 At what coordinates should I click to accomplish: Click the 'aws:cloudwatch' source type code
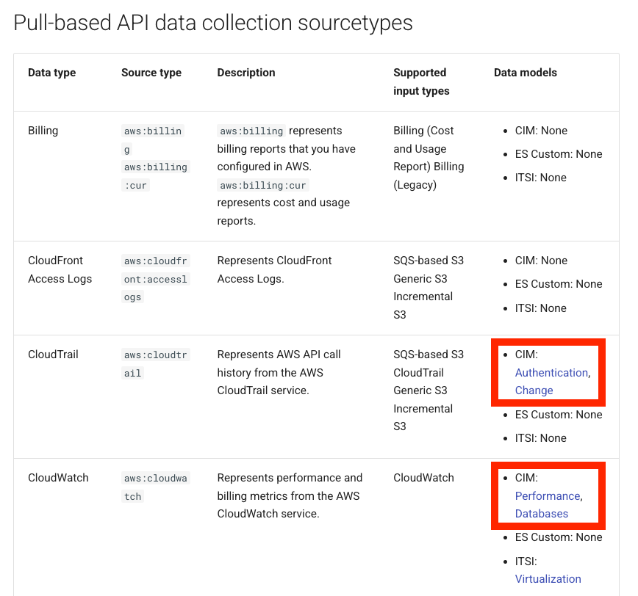(155, 487)
